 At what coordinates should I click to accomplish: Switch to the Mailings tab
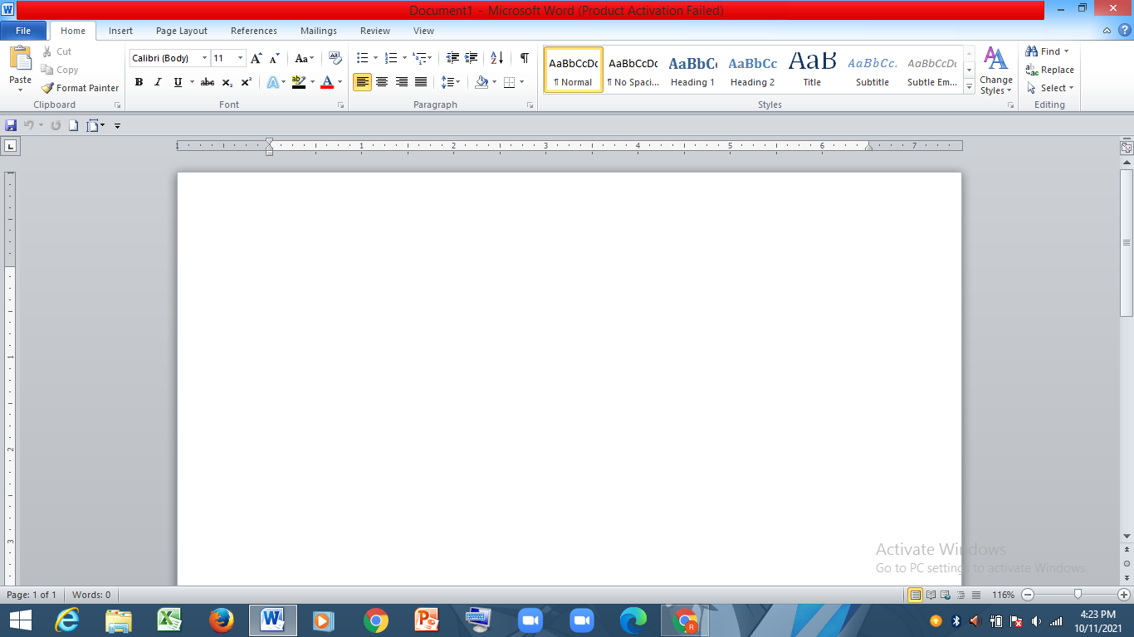click(319, 31)
